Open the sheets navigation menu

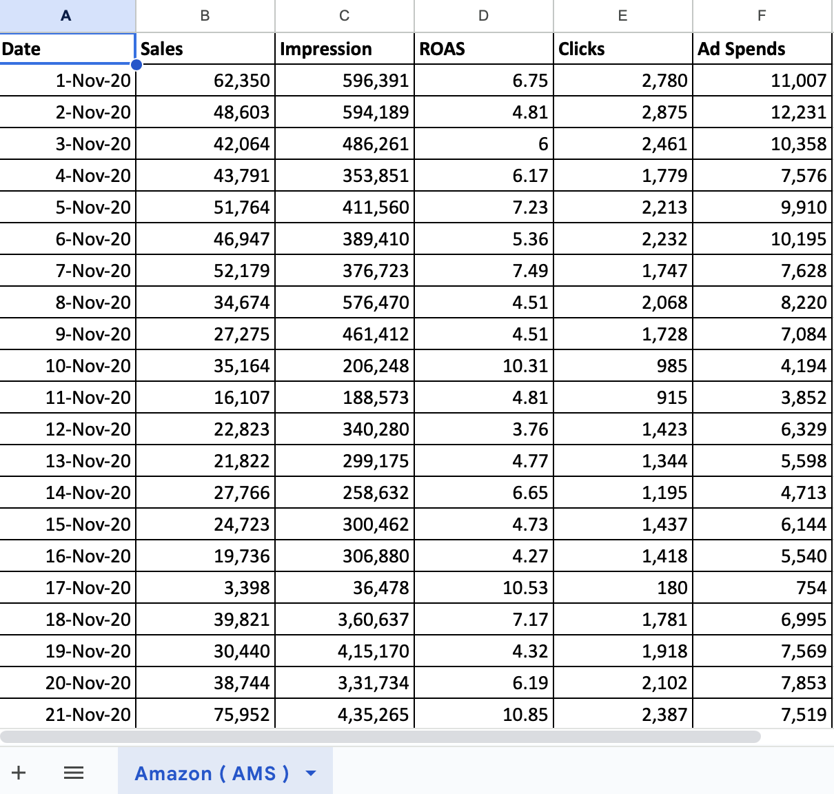73,773
